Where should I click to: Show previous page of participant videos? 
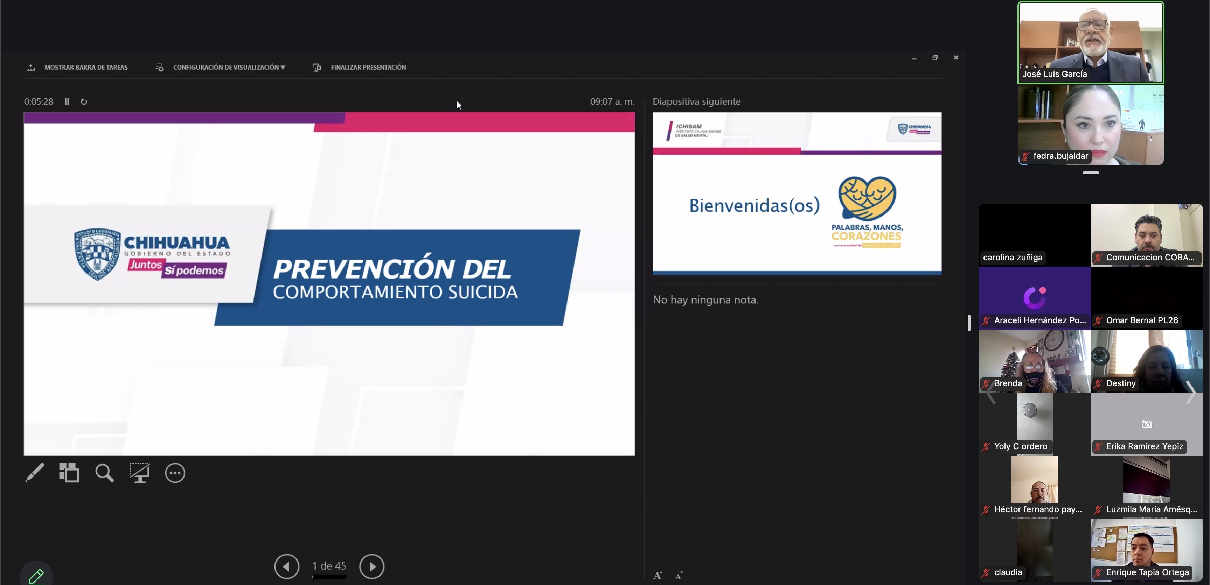click(990, 393)
